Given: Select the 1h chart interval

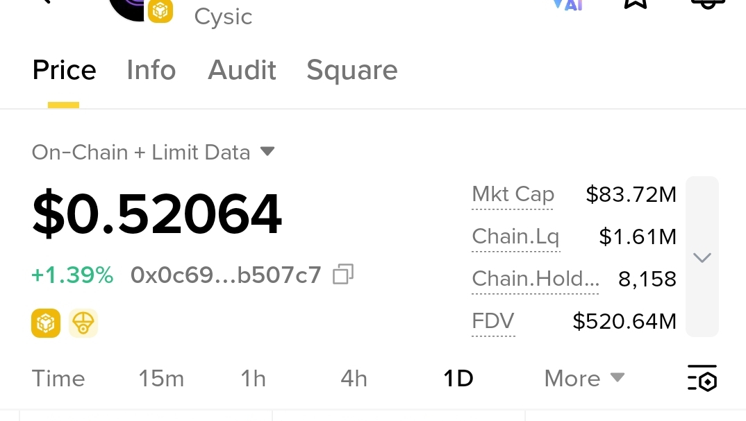Looking at the screenshot, I should point(254,379).
